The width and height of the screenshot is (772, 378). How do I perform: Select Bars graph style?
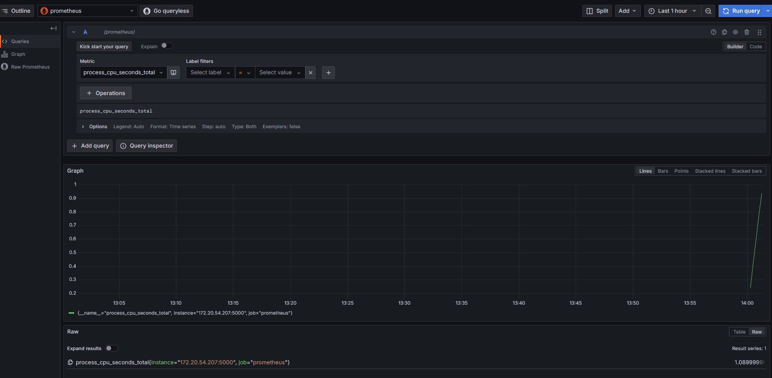(663, 171)
